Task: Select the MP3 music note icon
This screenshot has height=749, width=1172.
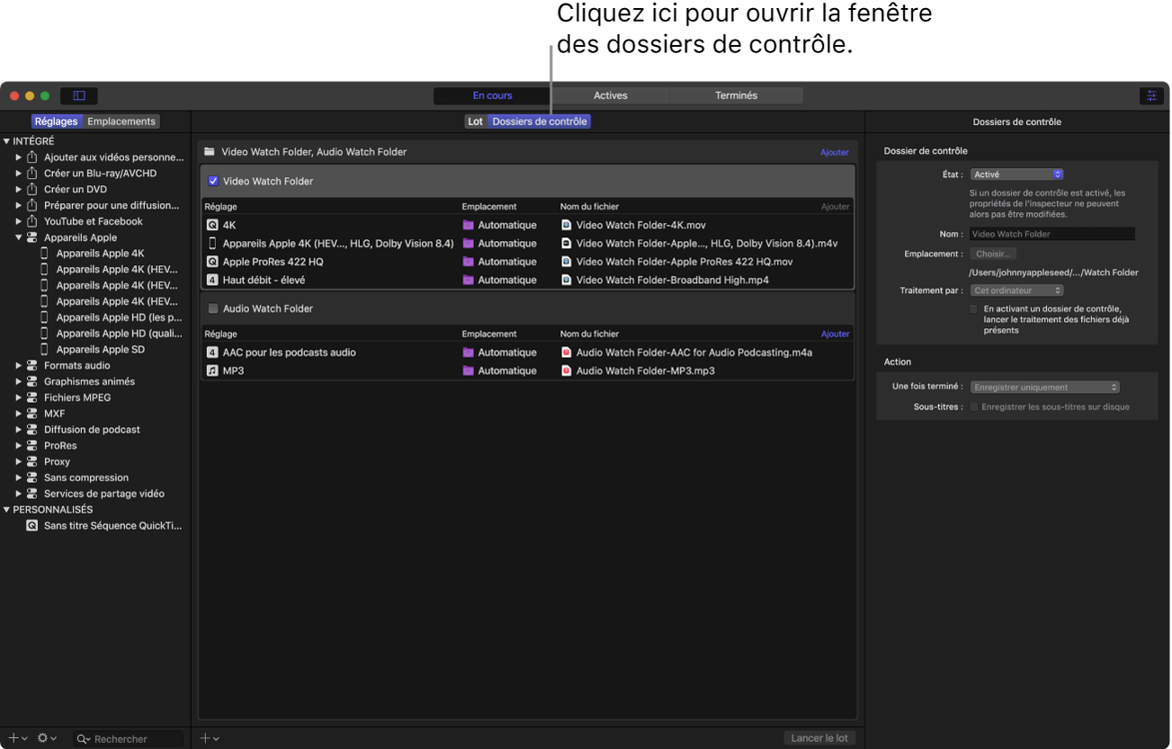Action: pyautogui.click(x=213, y=370)
